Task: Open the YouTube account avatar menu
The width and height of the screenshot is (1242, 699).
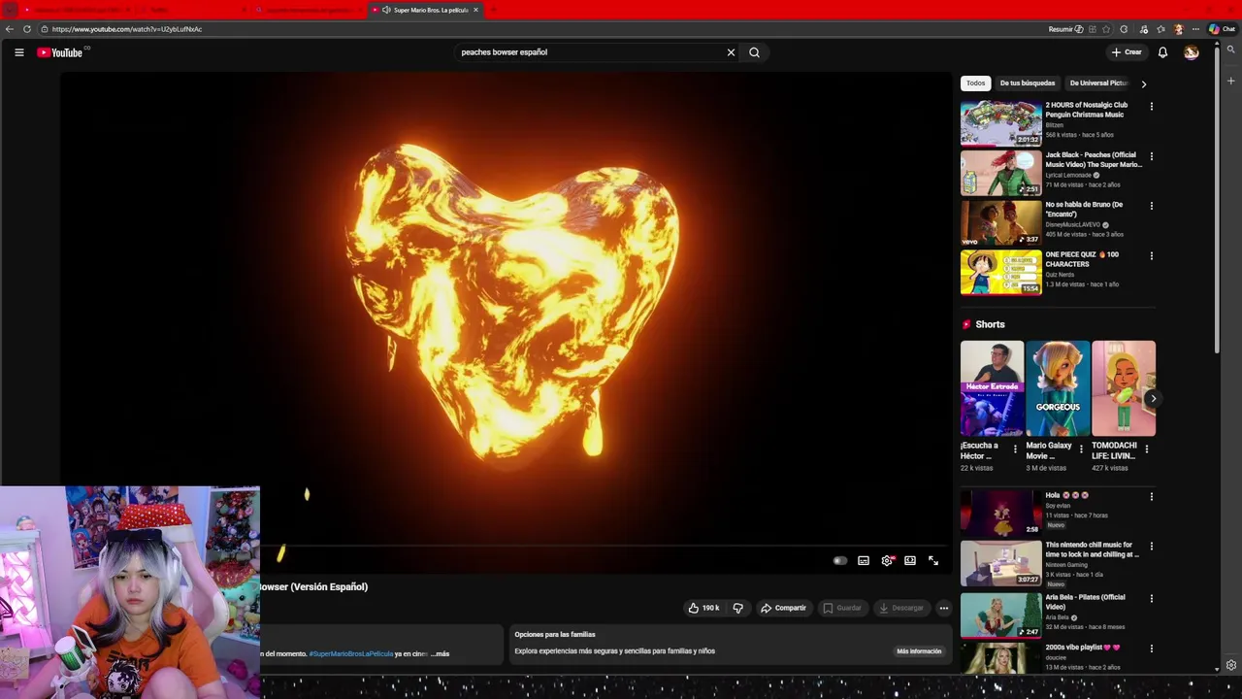Action: click(1192, 52)
